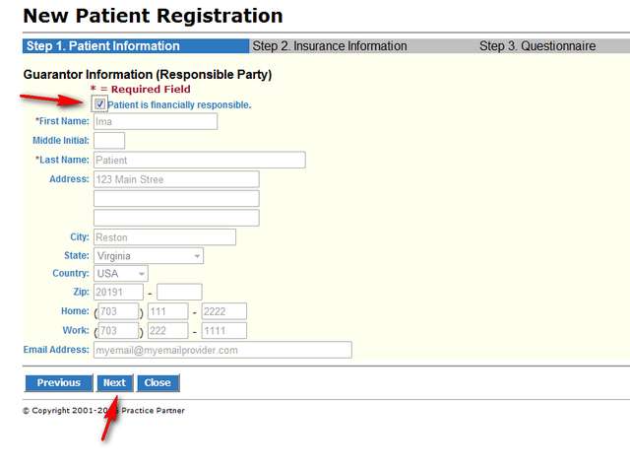Image resolution: width=630 pixels, height=468 pixels.
Task: Click the Email Address field
Action: 221,350
